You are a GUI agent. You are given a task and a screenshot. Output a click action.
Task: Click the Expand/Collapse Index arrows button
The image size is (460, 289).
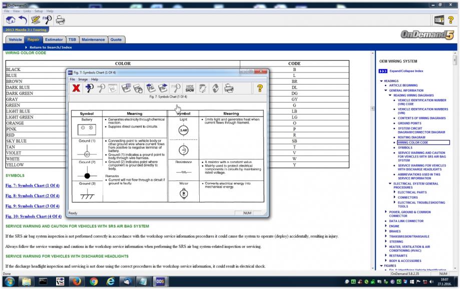383,71
